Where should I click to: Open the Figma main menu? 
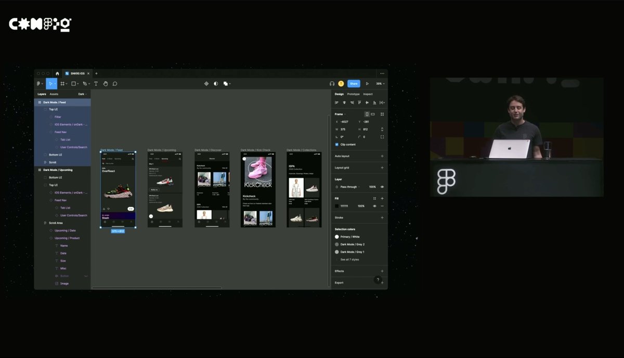click(x=39, y=83)
